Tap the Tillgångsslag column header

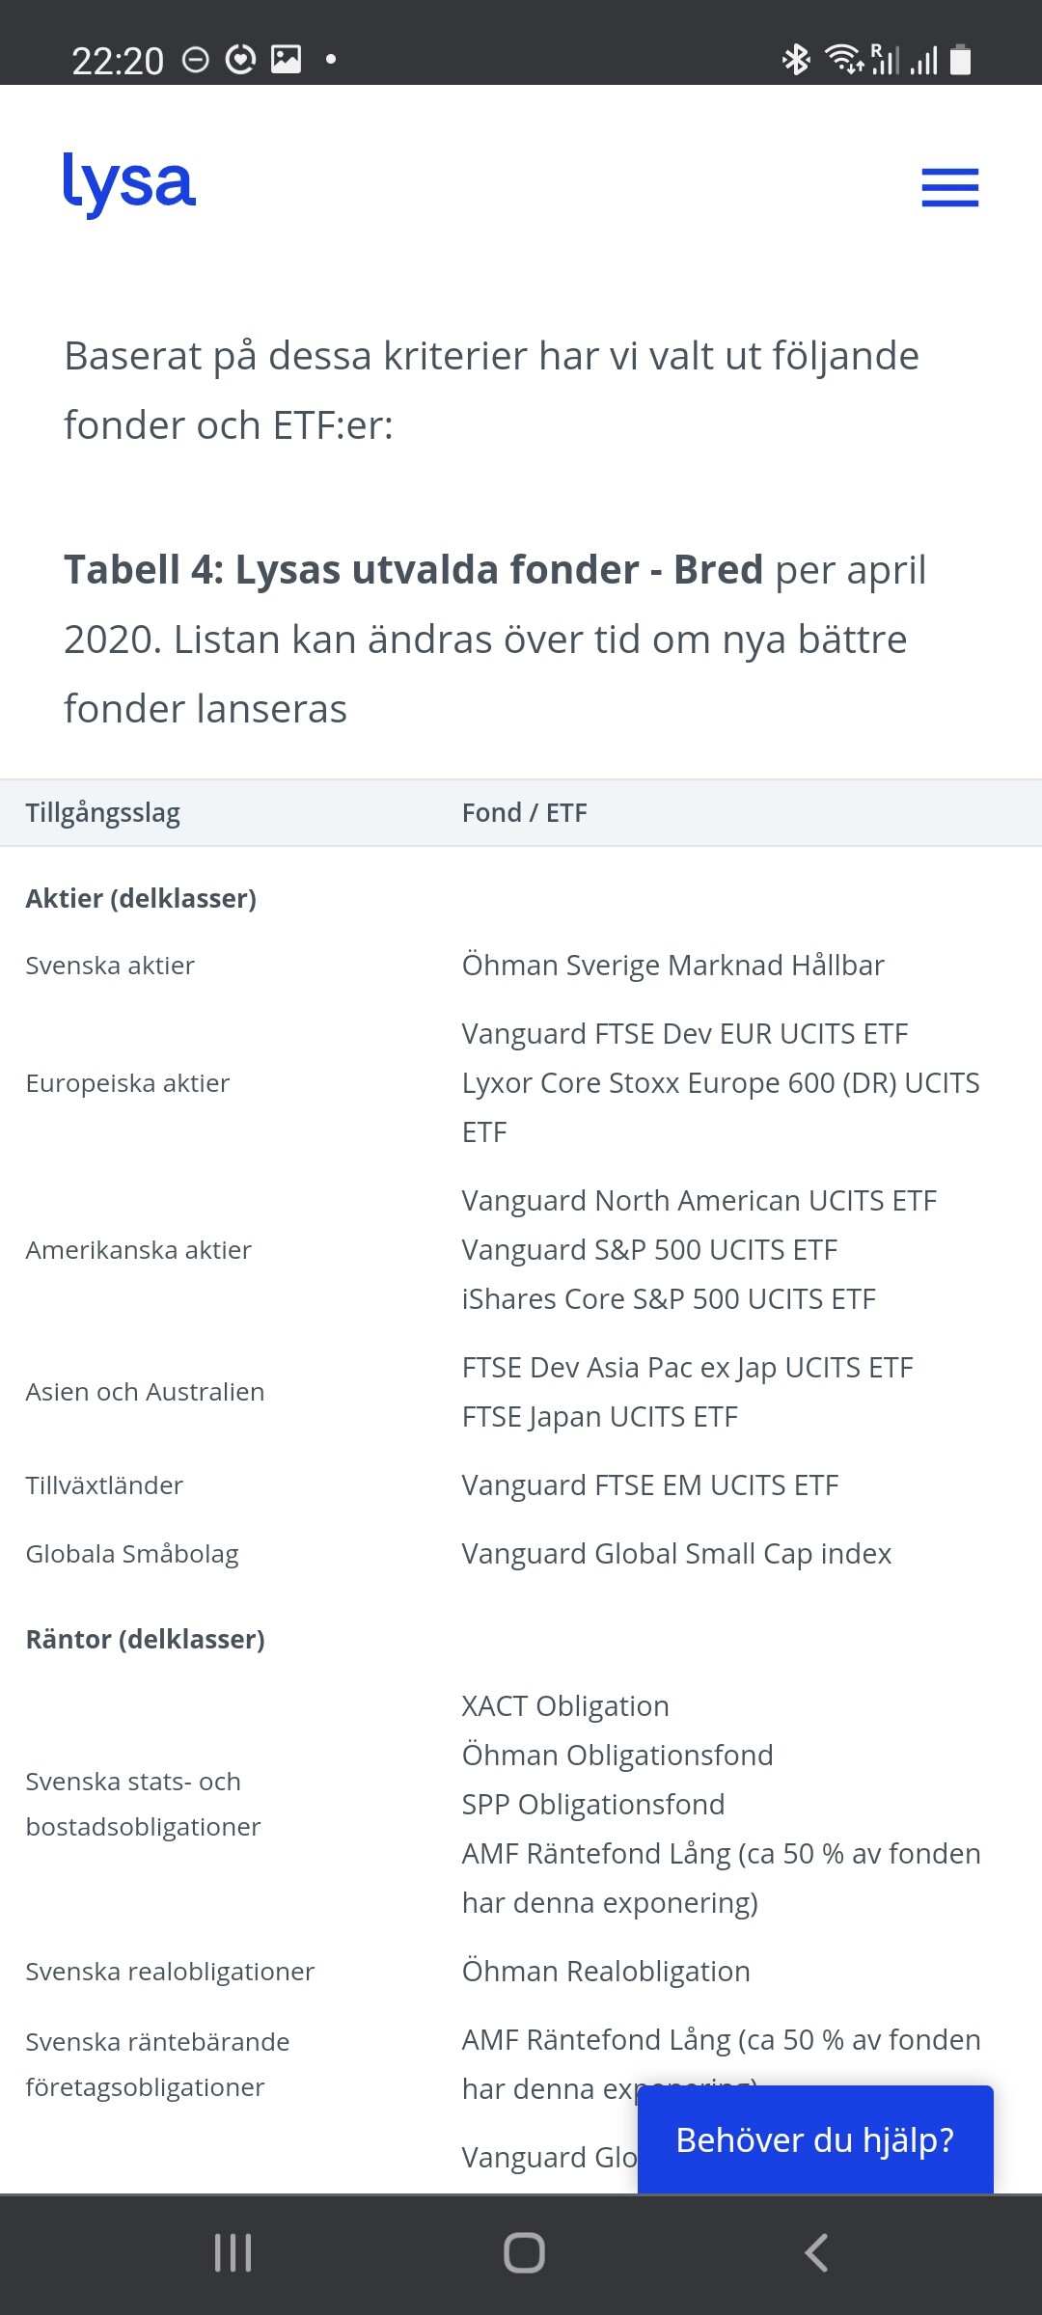point(103,813)
